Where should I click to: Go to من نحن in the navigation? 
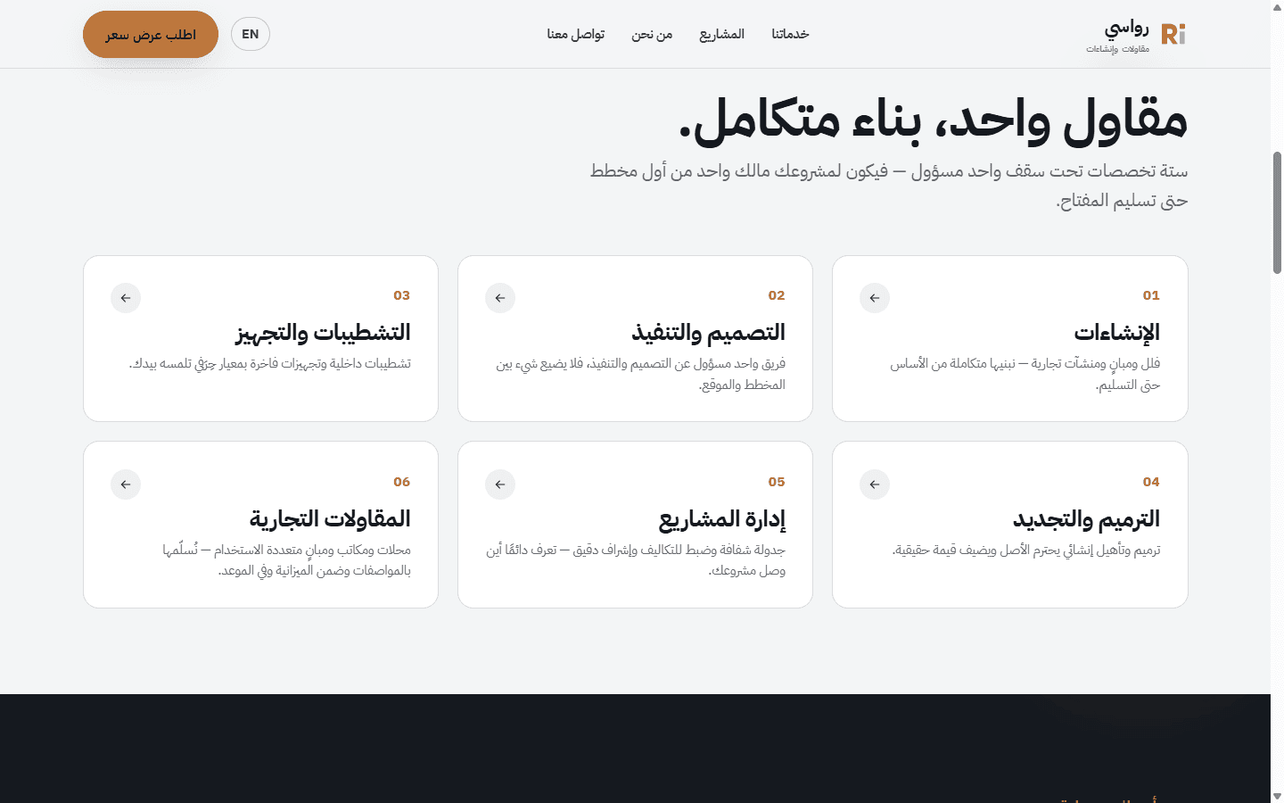click(652, 34)
